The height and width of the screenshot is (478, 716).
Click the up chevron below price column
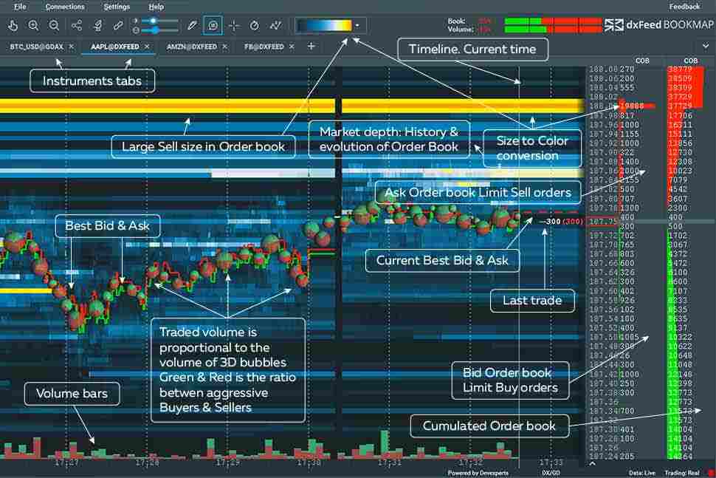591,464
